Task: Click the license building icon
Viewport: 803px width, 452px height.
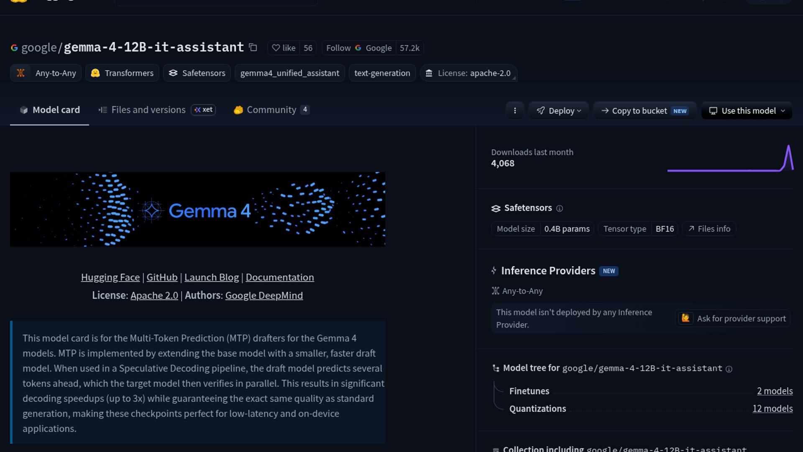Action: pyautogui.click(x=429, y=73)
